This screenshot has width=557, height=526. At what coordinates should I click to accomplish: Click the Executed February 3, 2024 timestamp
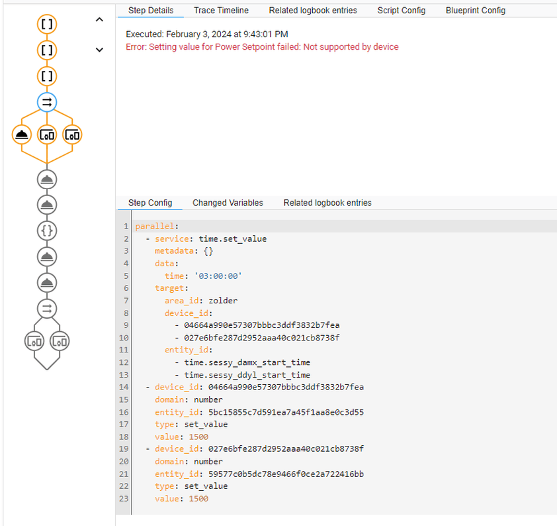[x=207, y=34]
